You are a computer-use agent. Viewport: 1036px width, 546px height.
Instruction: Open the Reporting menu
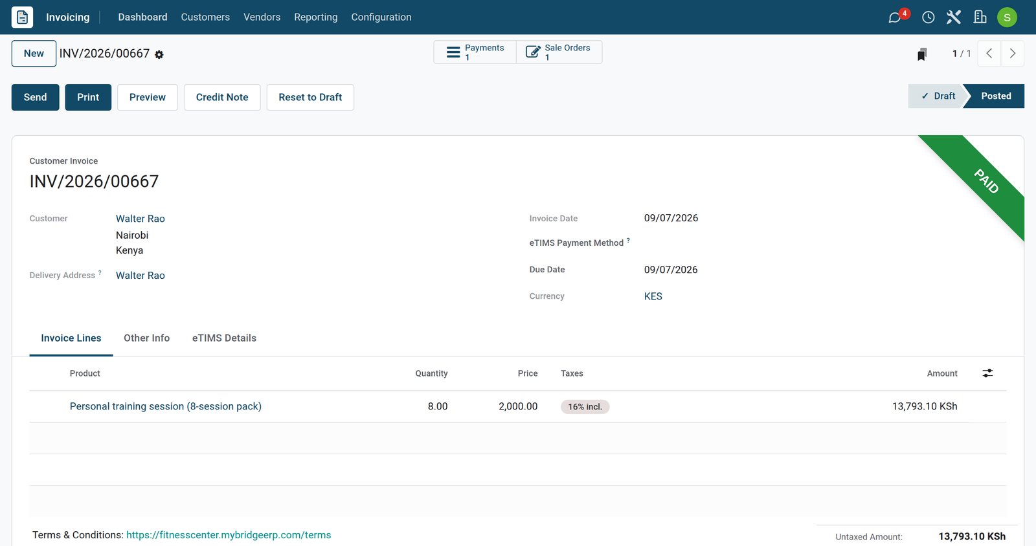[x=316, y=17]
